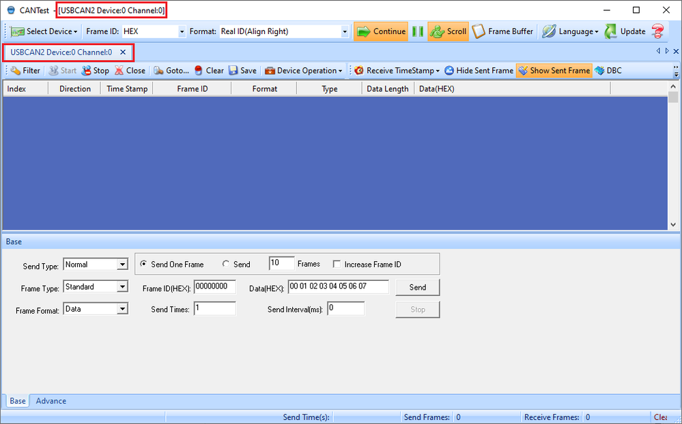
Task: Click the tab scroll left arrow
Action: 658,51
